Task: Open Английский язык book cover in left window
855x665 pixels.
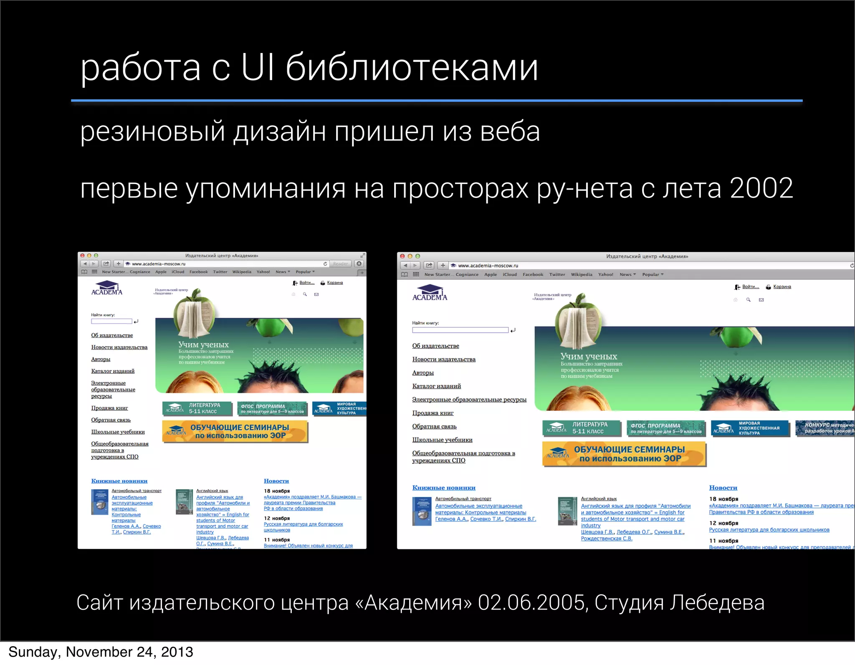Action: 184,502
